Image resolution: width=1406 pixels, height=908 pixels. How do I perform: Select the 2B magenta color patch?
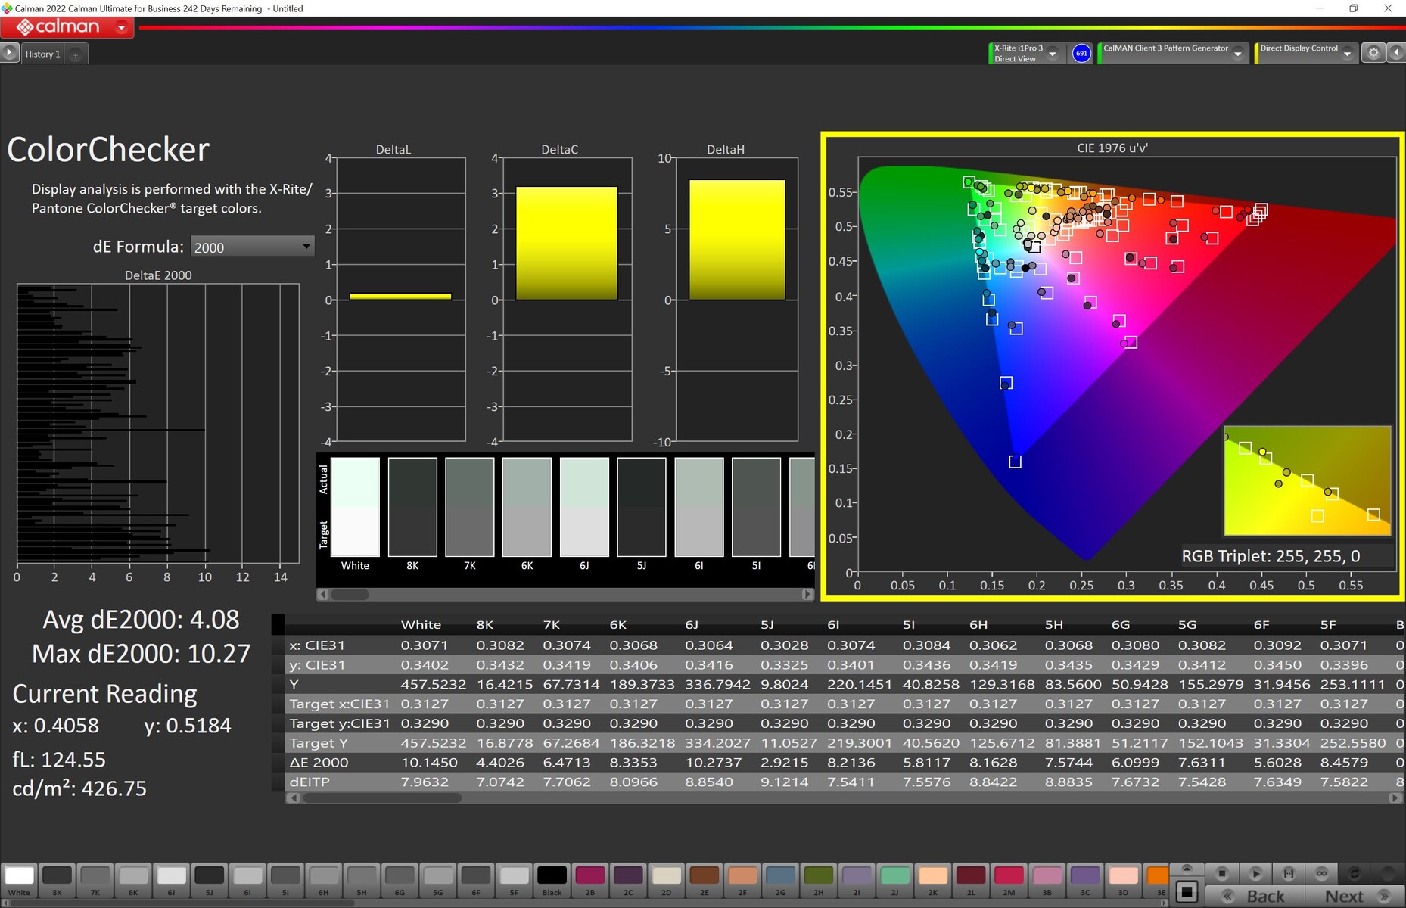tap(589, 876)
